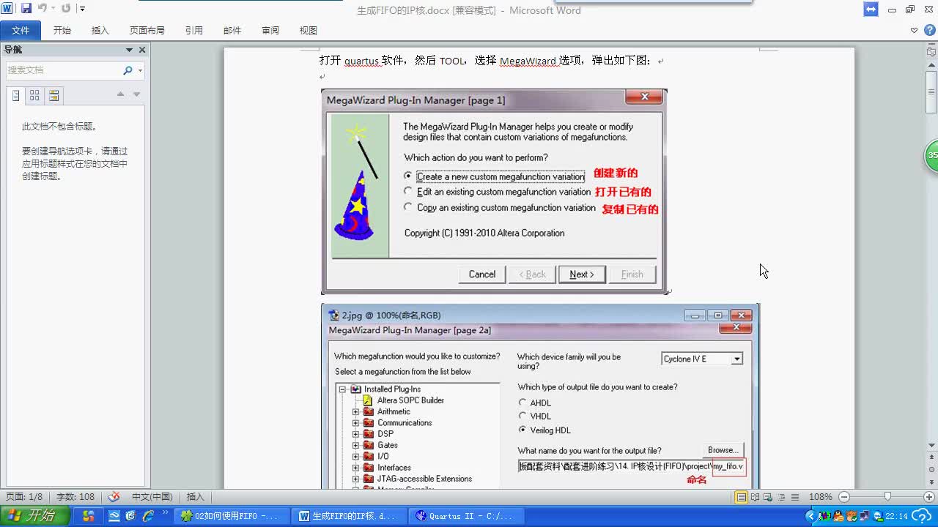Select the MegaWizard page 1 screenshot image
The width and height of the screenshot is (938, 527).
click(x=494, y=192)
